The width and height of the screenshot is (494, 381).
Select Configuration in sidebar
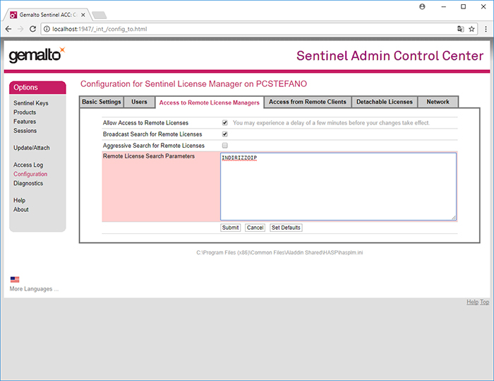click(x=30, y=174)
